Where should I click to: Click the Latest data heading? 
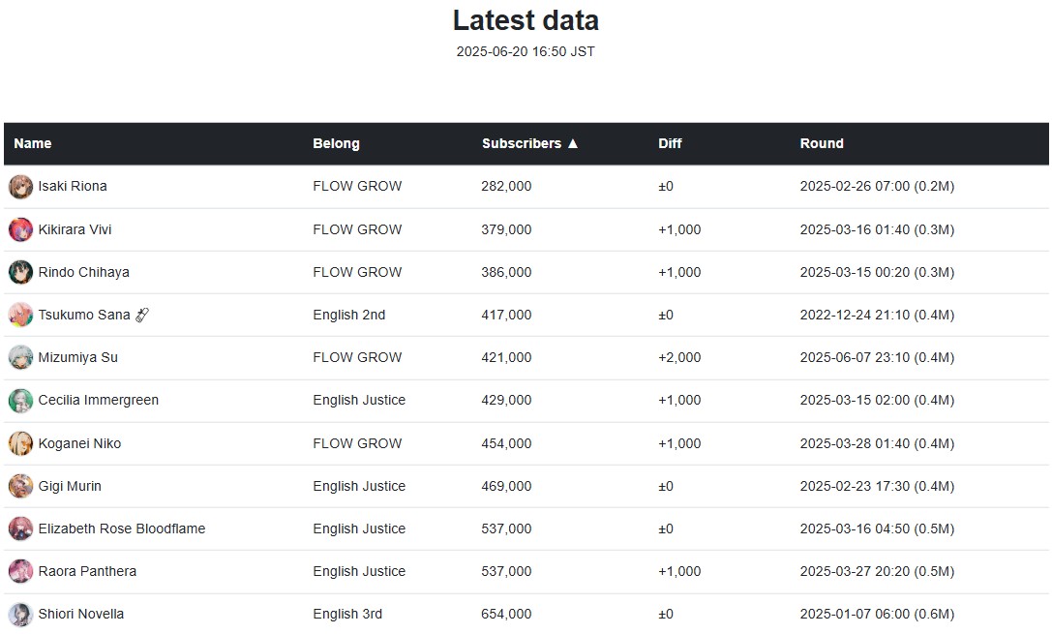pyautogui.click(x=526, y=20)
